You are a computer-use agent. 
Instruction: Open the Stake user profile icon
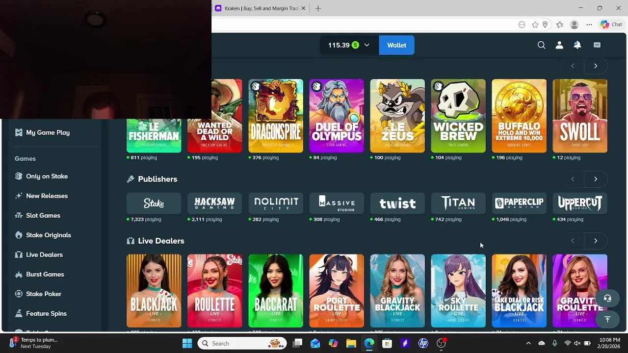click(x=559, y=45)
